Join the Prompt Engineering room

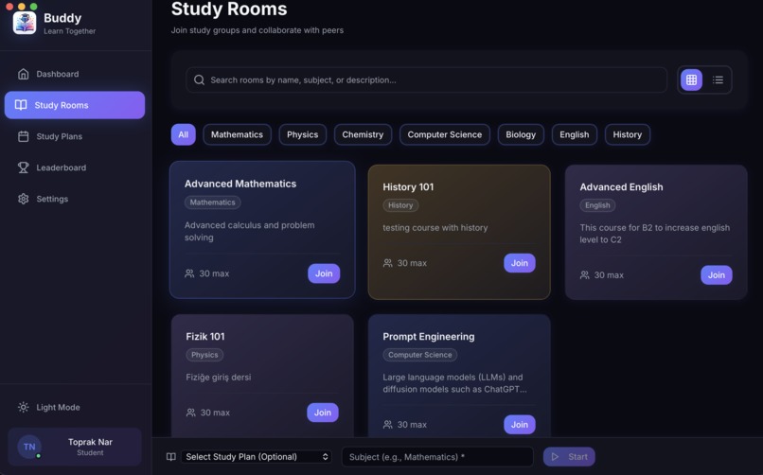519,425
